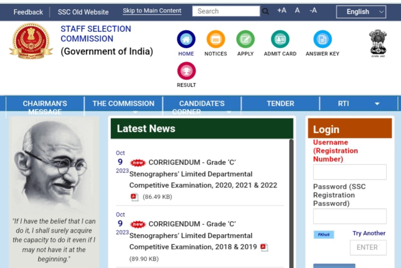
Task: Click the captcha image FKhu9
Action: click(324, 234)
